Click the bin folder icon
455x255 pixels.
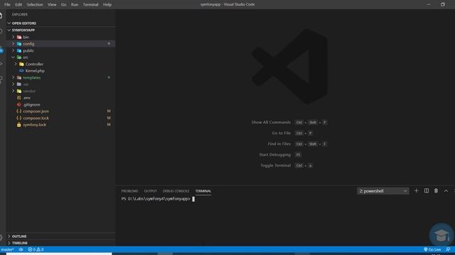click(19, 37)
